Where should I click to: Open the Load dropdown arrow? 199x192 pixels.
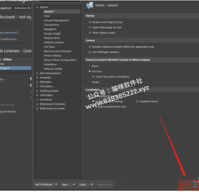tap(92, 185)
